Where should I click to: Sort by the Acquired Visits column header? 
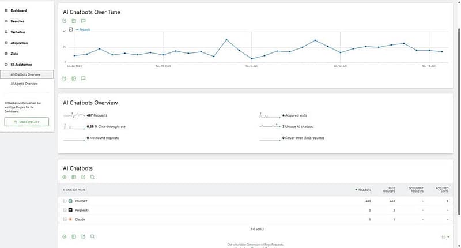pyautogui.click(x=442, y=190)
